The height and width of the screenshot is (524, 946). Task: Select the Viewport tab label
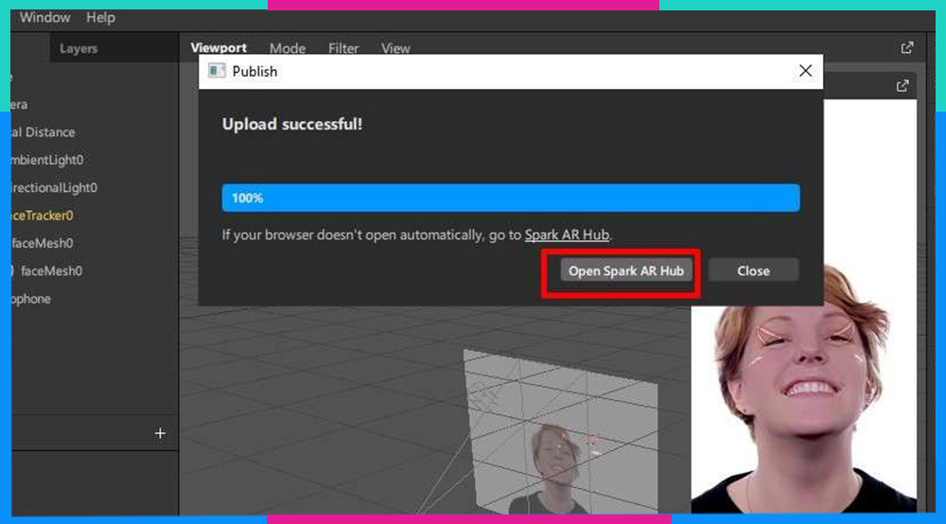coord(219,47)
